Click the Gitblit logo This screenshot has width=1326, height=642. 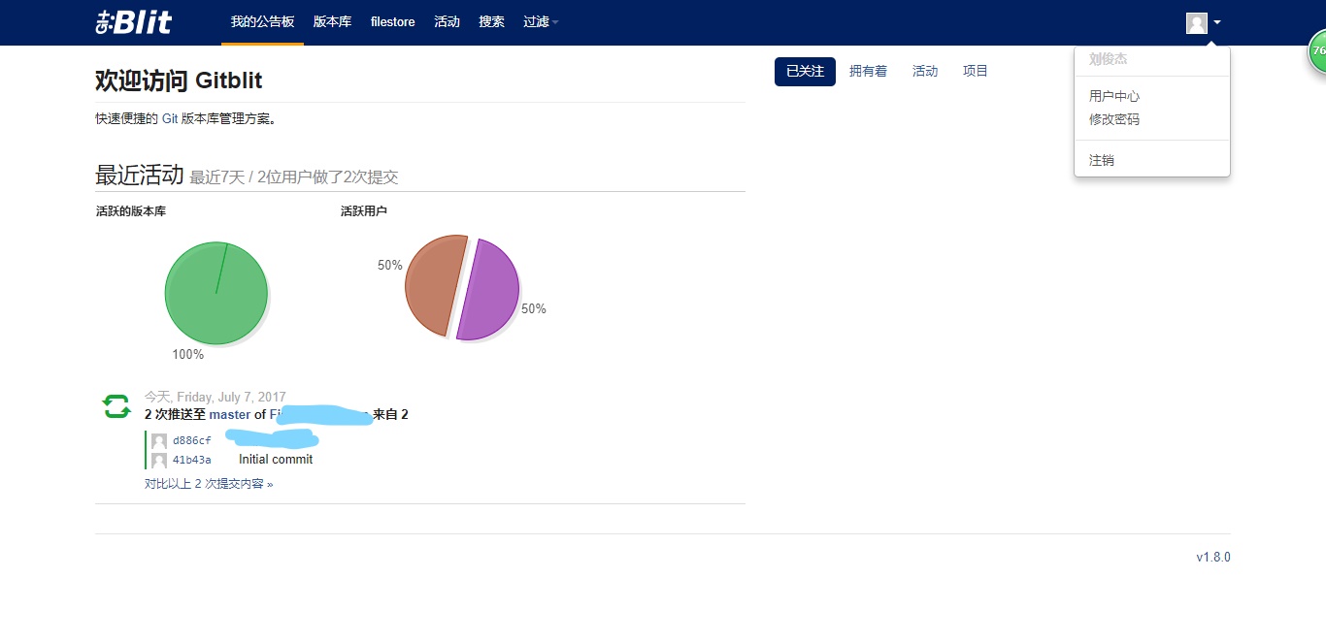pyautogui.click(x=134, y=21)
